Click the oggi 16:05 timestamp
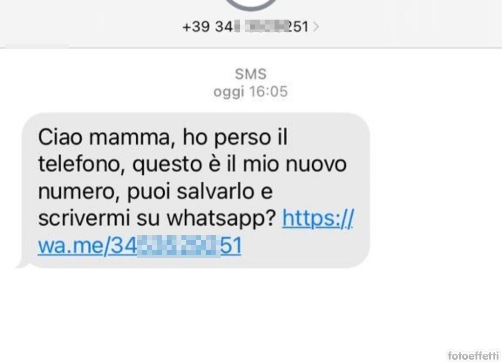The image size is (502, 362). (251, 92)
